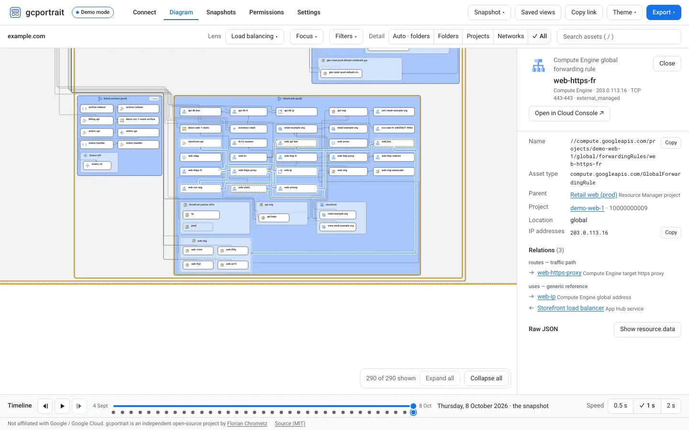Set detail level to All
Screen dimensions: 689x430
pos(540,36)
